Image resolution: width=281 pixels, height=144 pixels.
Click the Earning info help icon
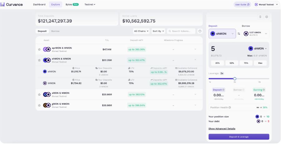[x=264, y=90]
